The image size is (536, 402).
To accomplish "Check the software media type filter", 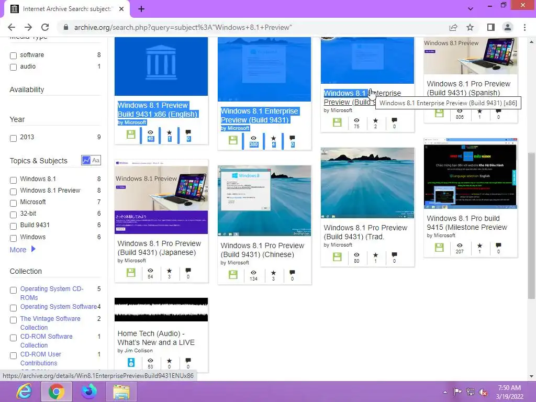I will [x=13, y=55].
